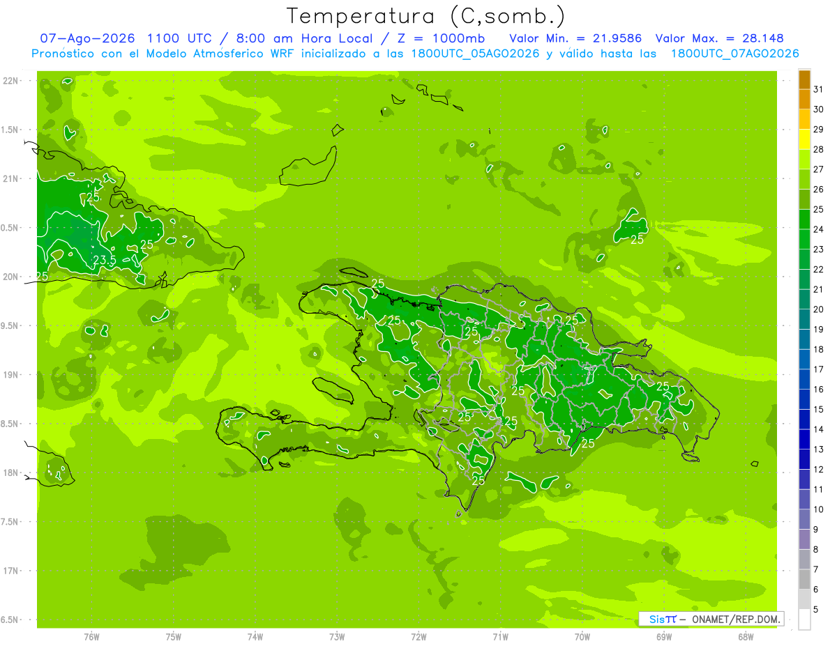
Task: Click the "75W" longitude axis label
Action: pos(174,637)
